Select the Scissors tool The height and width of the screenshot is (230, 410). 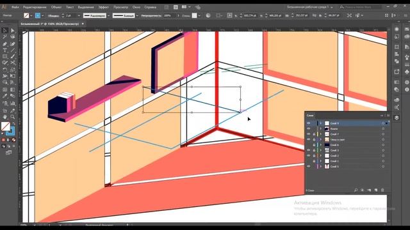pos(13,63)
